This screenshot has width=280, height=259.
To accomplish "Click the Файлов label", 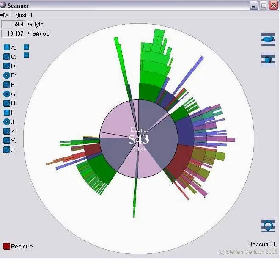I will coord(39,33).
